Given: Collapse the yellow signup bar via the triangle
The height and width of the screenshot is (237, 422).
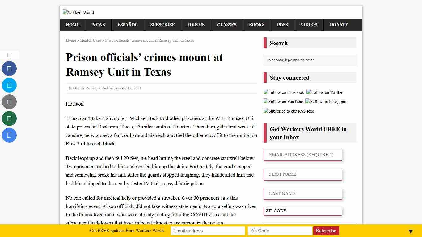Looking at the screenshot, I should click(x=411, y=231).
